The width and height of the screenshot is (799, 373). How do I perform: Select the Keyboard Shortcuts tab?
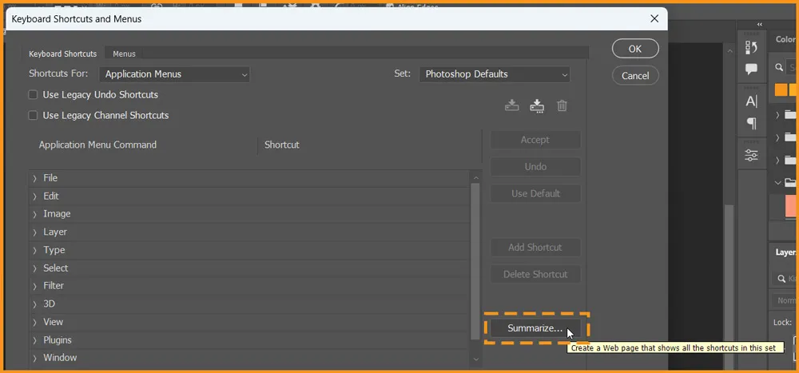[x=62, y=54]
